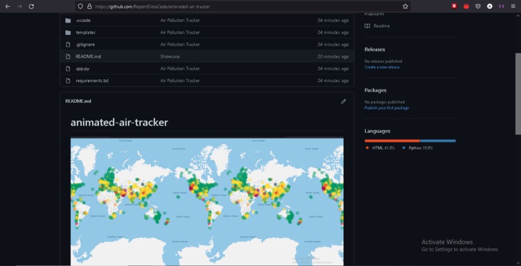The width and height of the screenshot is (521, 266).
Task: Click the file icon beside requirements.txt
Action: 68,80
